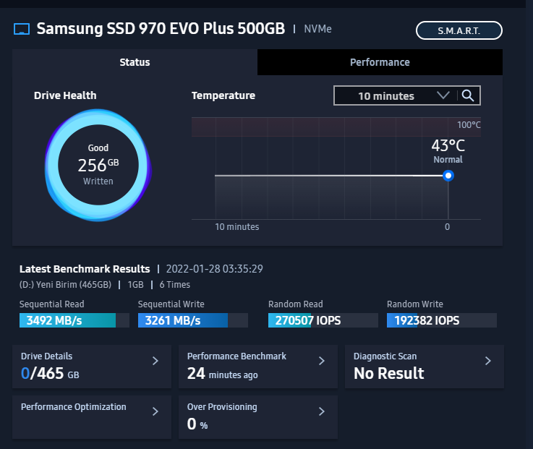Expand the 10 minutes time range dropdown
The image size is (533, 449).
click(387, 95)
